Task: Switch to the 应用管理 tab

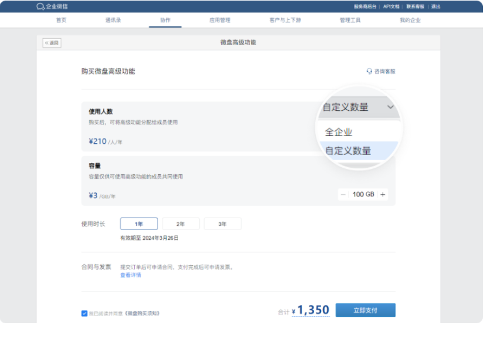Action: pos(220,19)
